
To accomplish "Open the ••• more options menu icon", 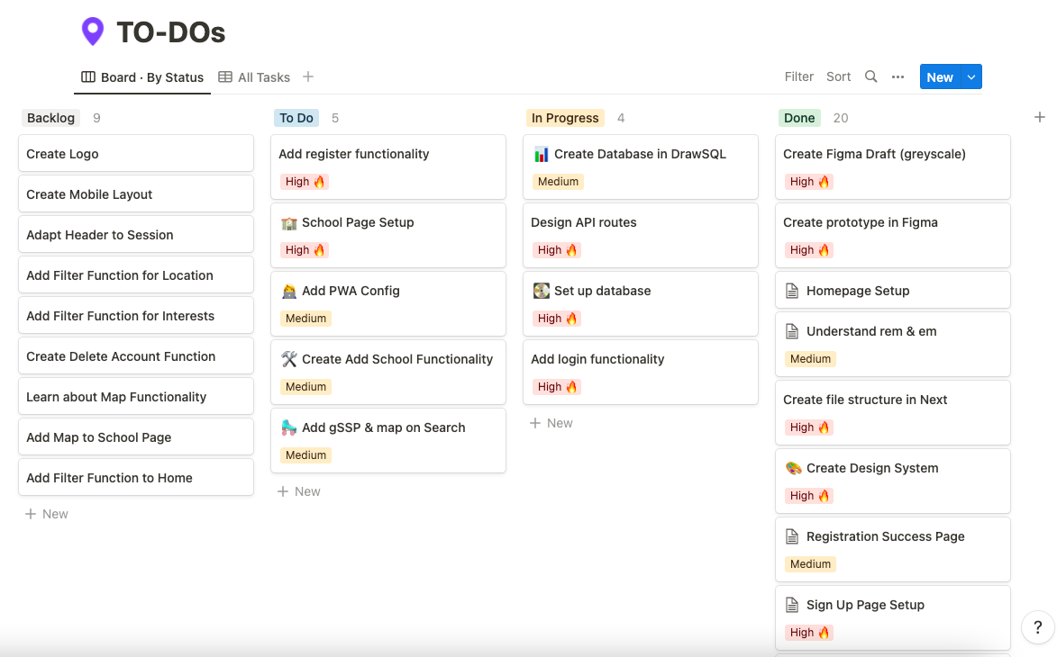I will 898,76.
